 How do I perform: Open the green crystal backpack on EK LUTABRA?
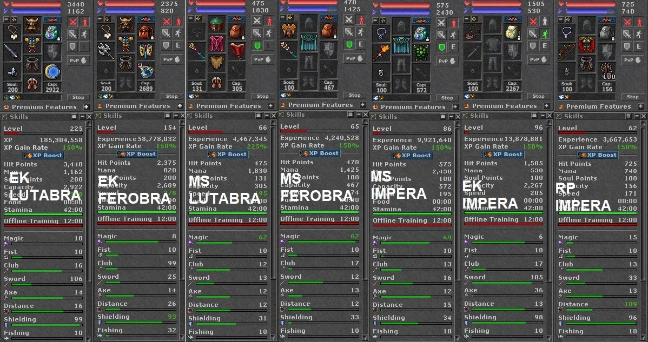coord(52,33)
